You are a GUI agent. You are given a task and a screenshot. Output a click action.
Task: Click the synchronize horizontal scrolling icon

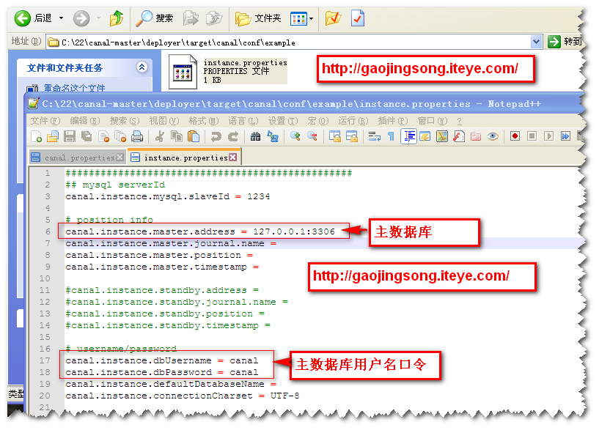(352, 136)
